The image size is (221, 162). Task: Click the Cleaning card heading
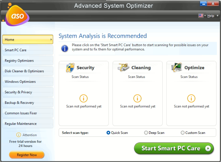141,68
